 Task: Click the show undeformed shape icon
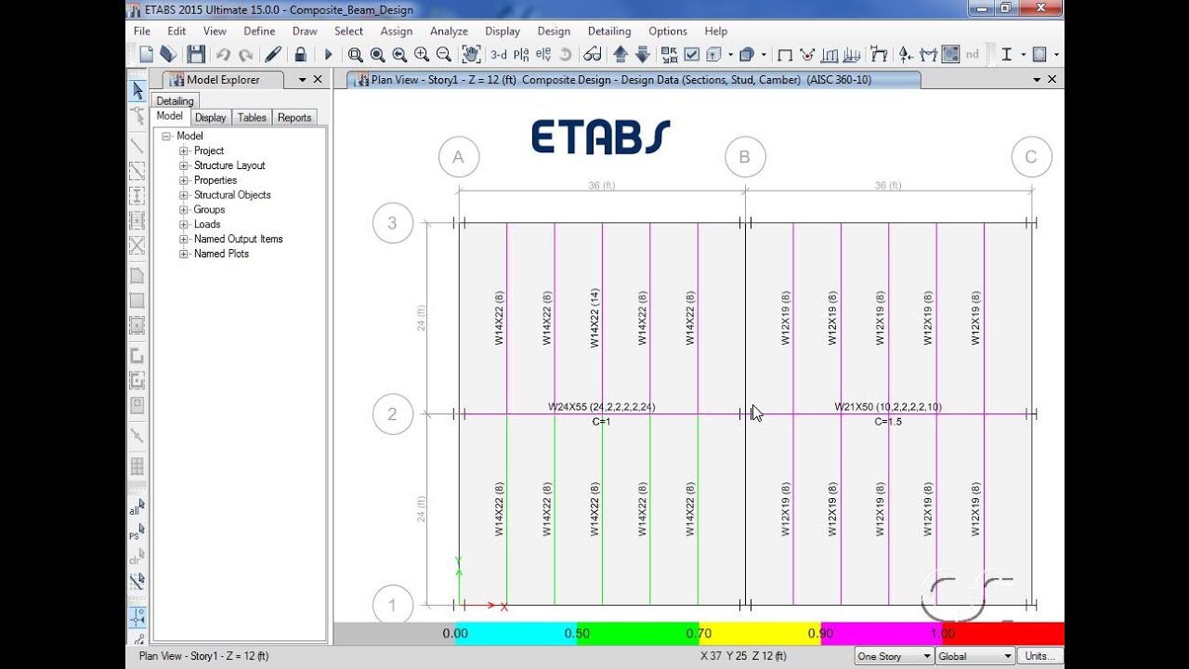coord(785,55)
